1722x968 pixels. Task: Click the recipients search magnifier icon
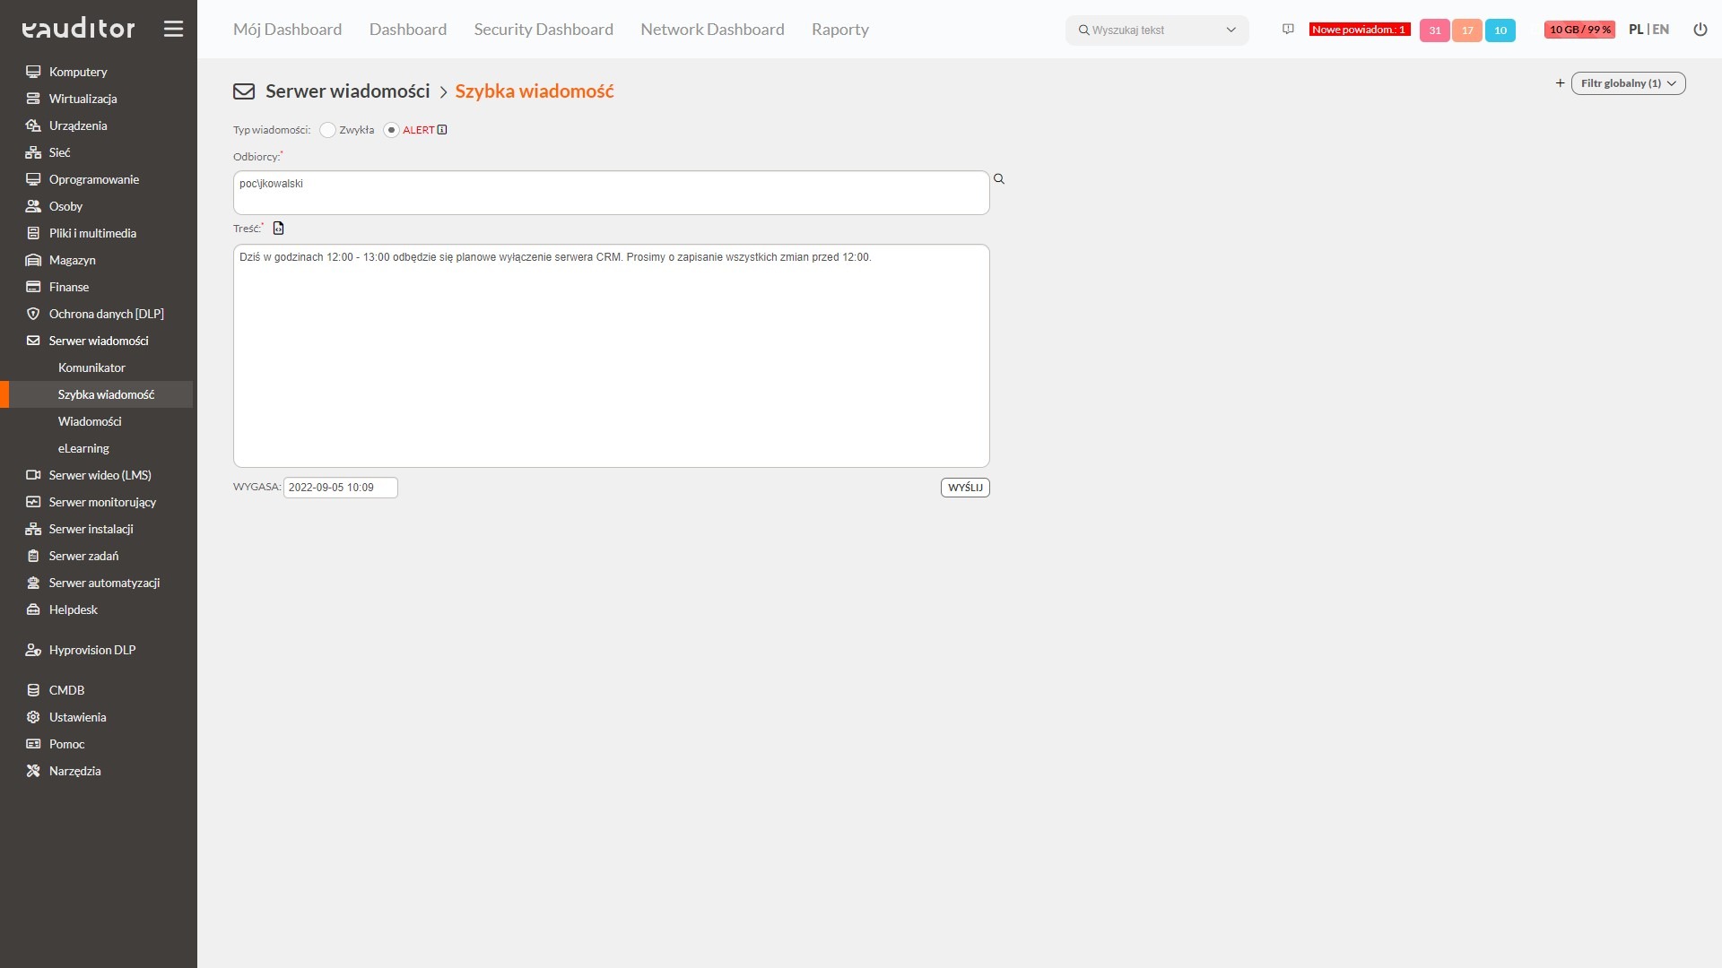click(x=999, y=179)
